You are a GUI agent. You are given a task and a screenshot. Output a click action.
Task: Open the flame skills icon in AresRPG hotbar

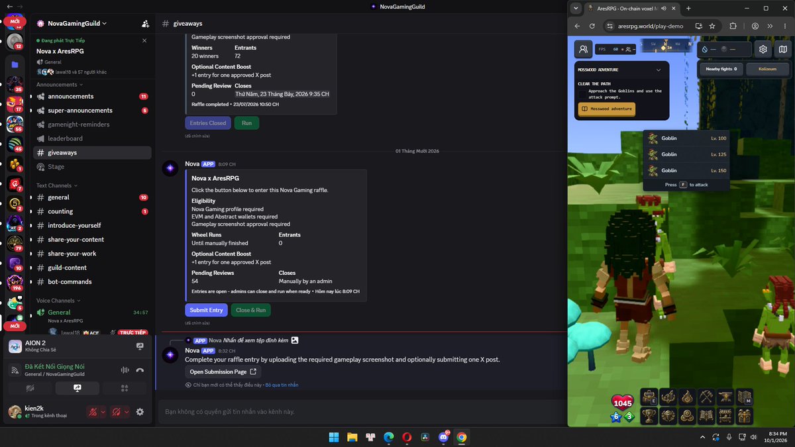687,397
